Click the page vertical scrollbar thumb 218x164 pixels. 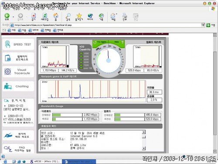click(215, 93)
